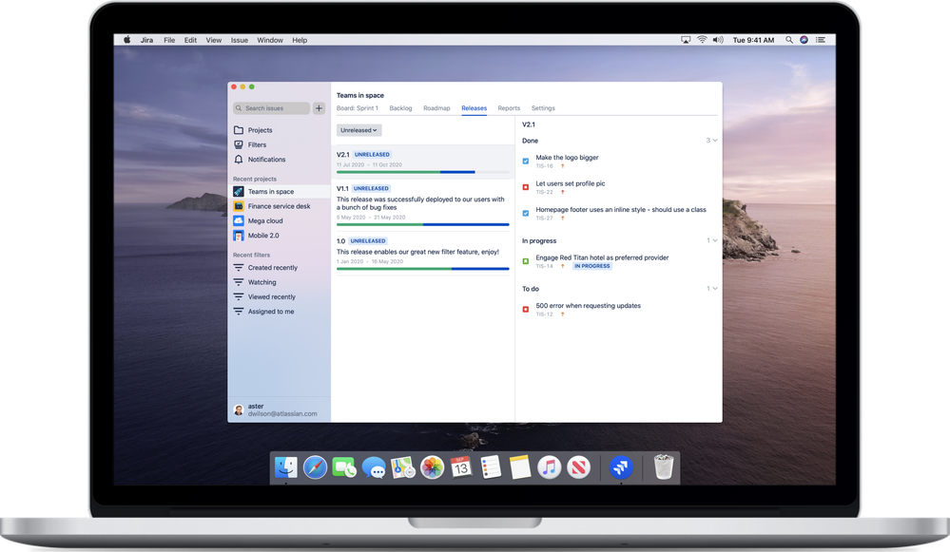Open the Jira menu in menu bar
Screen dimensions: 950x552
146,40
